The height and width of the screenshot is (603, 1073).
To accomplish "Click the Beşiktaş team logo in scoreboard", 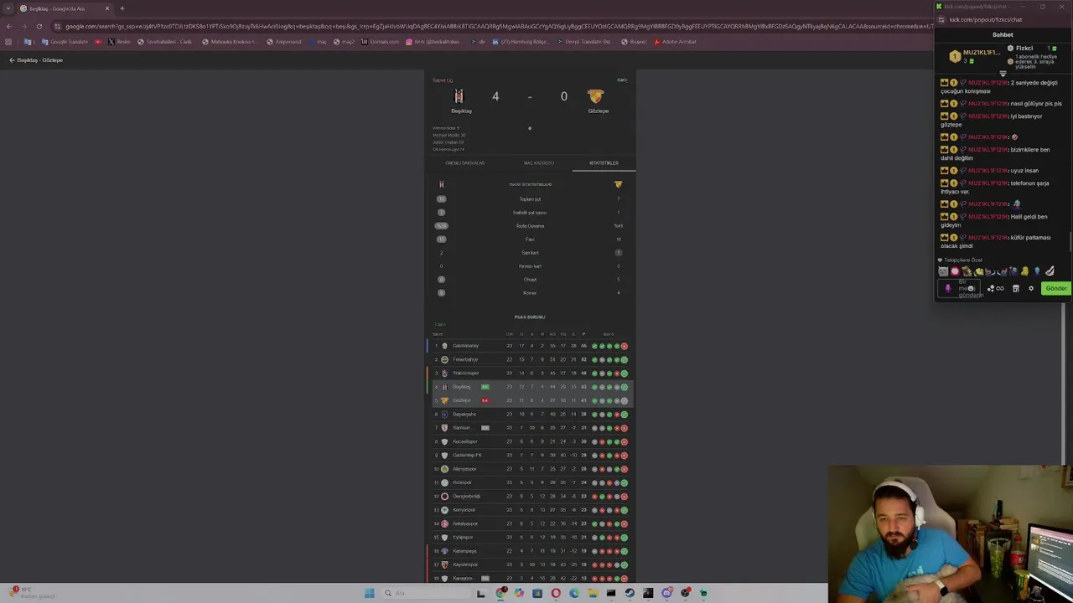I will click(x=459, y=96).
